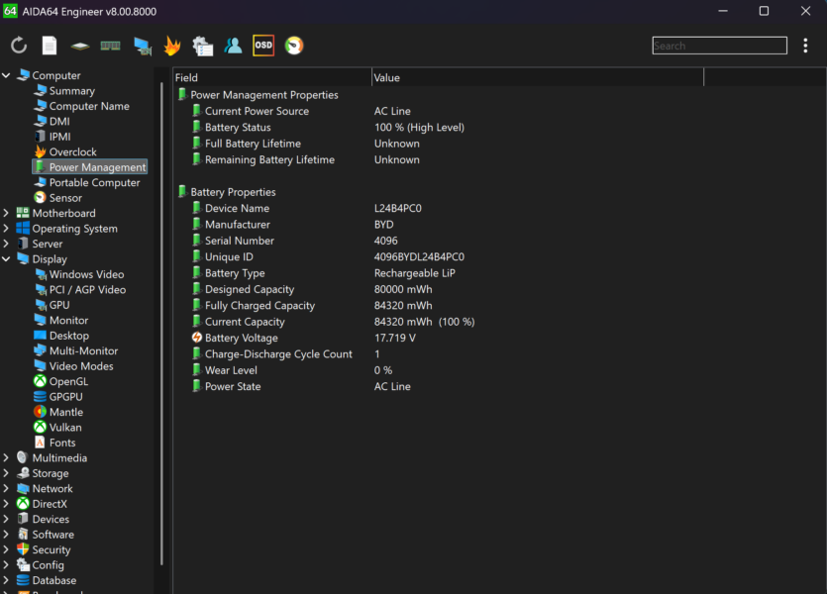Click the Desktop tree icon
This screenshot has height=594, width=827.
coord(40,336)
